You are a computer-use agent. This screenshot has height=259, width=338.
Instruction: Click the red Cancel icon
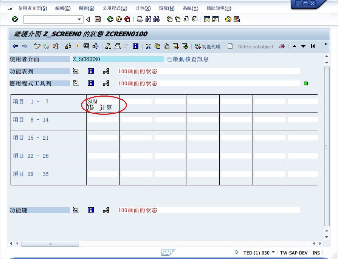click(127, 19)
